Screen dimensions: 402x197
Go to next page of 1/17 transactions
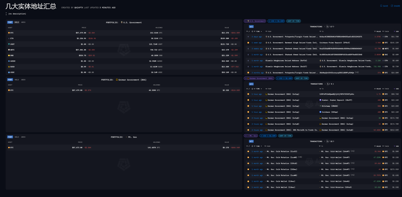pyautogui.click(x=333, y=26)
